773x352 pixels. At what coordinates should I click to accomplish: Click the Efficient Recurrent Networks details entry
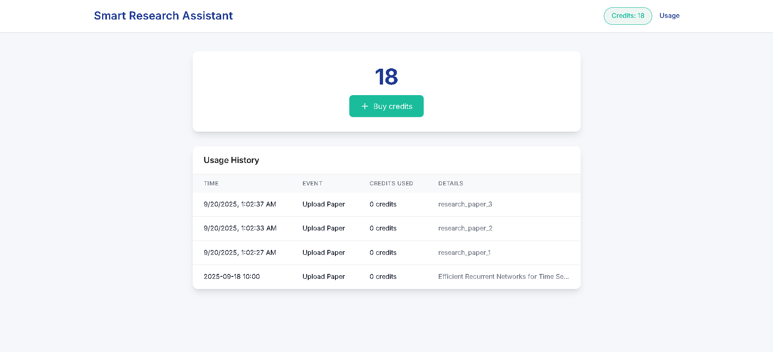503,277
